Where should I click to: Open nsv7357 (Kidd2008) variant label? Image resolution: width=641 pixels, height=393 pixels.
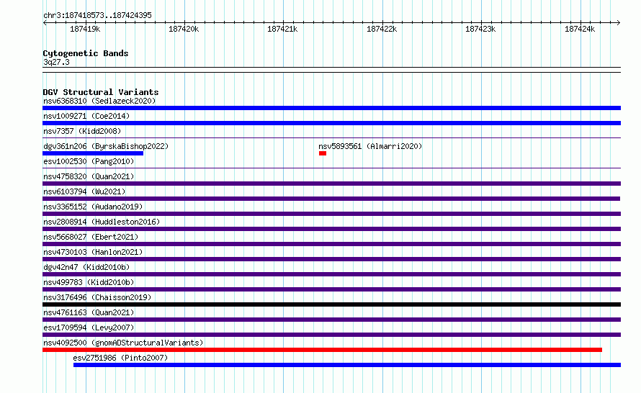(x=82, y=131)
